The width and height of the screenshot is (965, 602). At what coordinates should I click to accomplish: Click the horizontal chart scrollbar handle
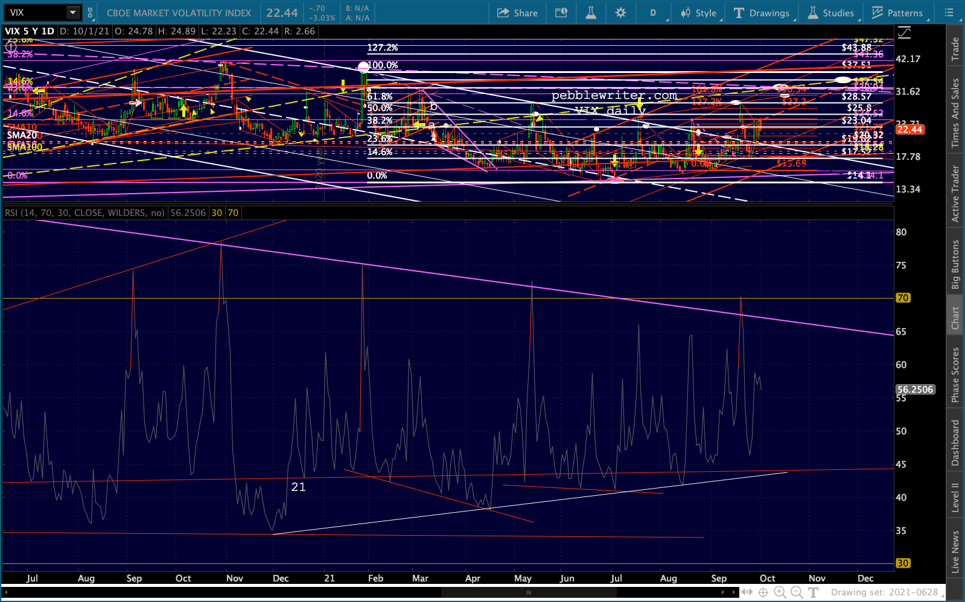pos(529,592)
